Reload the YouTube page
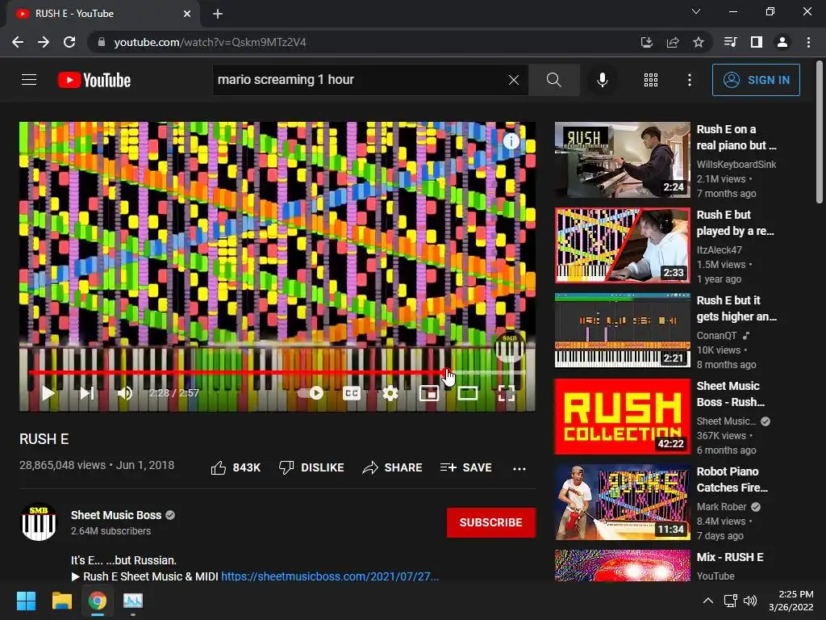826x620 pixels. tap(69, 42)
